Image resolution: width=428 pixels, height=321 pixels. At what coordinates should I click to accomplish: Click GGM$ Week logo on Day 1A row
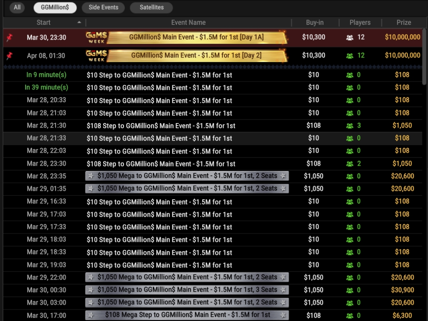coord(97,37)
